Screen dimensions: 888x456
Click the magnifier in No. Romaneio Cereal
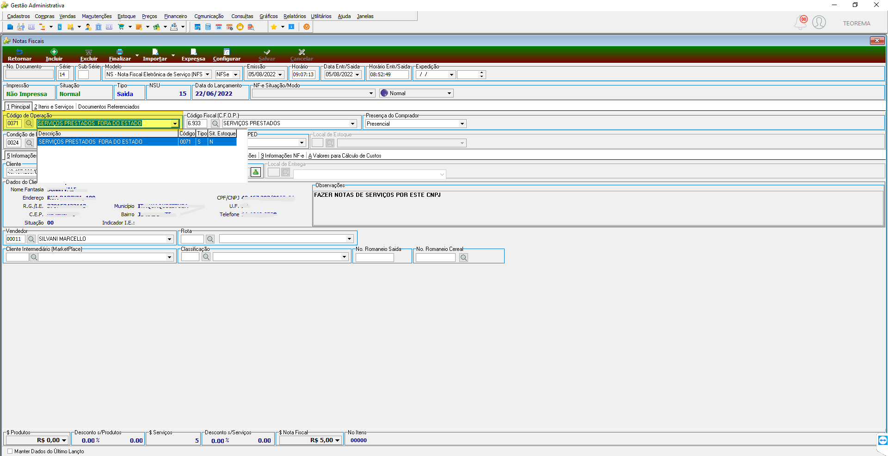point(463,258)
